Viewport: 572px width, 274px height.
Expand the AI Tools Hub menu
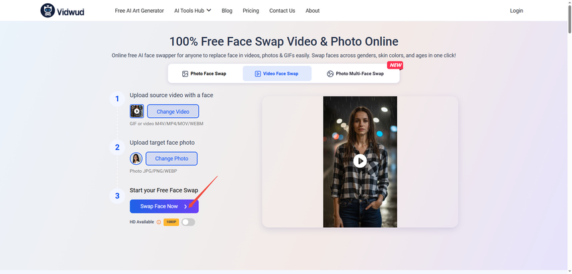click(x=193, y=11)
